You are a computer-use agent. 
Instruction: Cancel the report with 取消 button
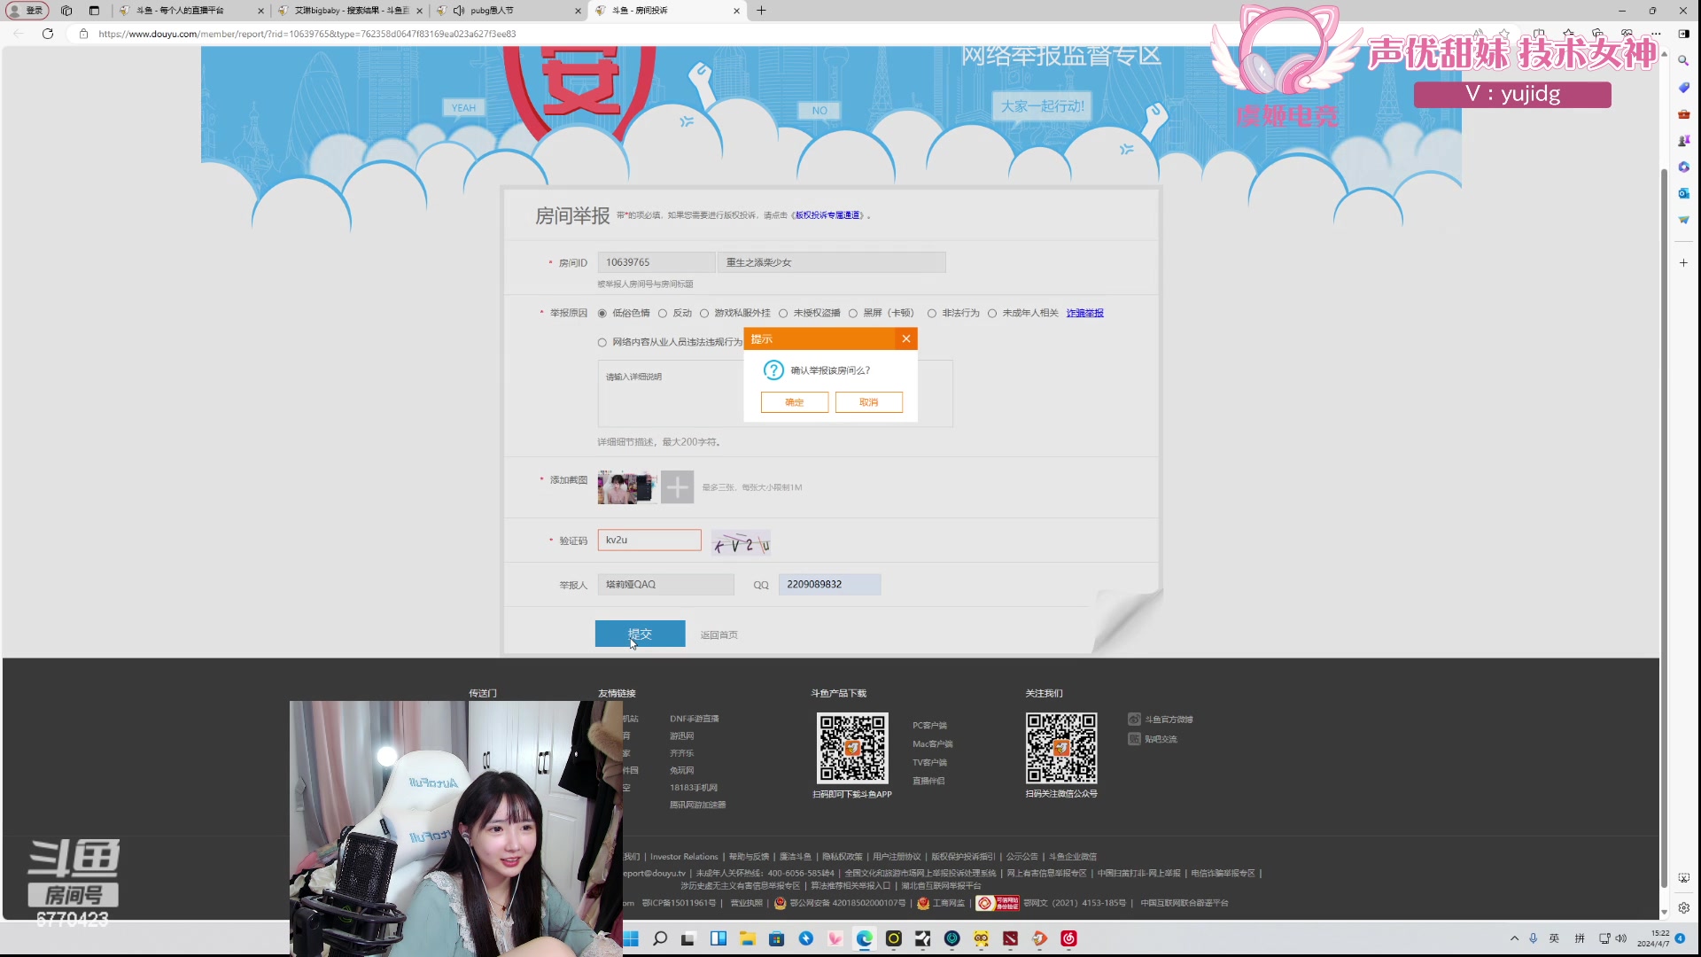pos(868,402)
